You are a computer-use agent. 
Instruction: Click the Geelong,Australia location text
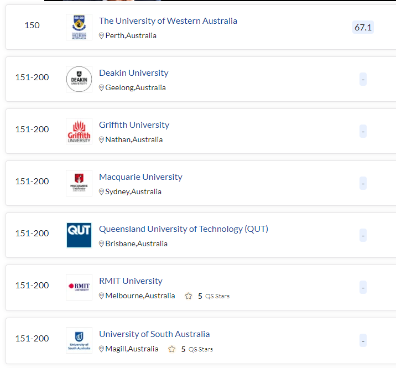click(x=136, y=87)
